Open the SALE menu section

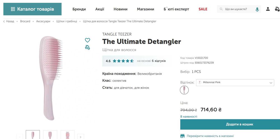pos(203,9)
